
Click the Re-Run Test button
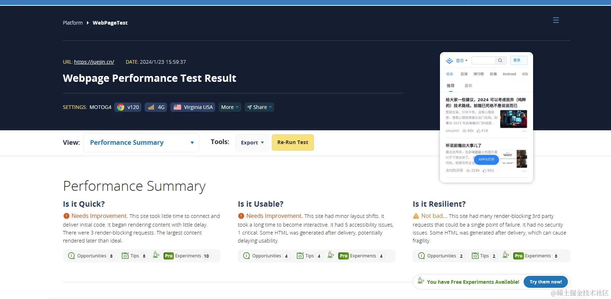(293, 143)
